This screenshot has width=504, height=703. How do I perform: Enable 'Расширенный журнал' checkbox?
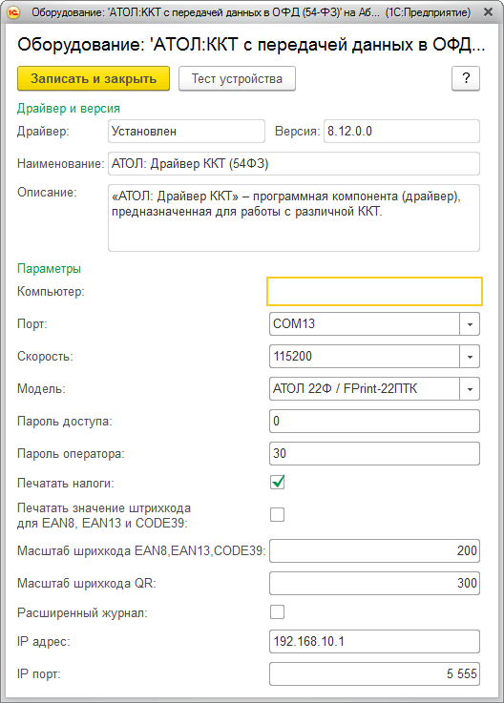[278, 612]
